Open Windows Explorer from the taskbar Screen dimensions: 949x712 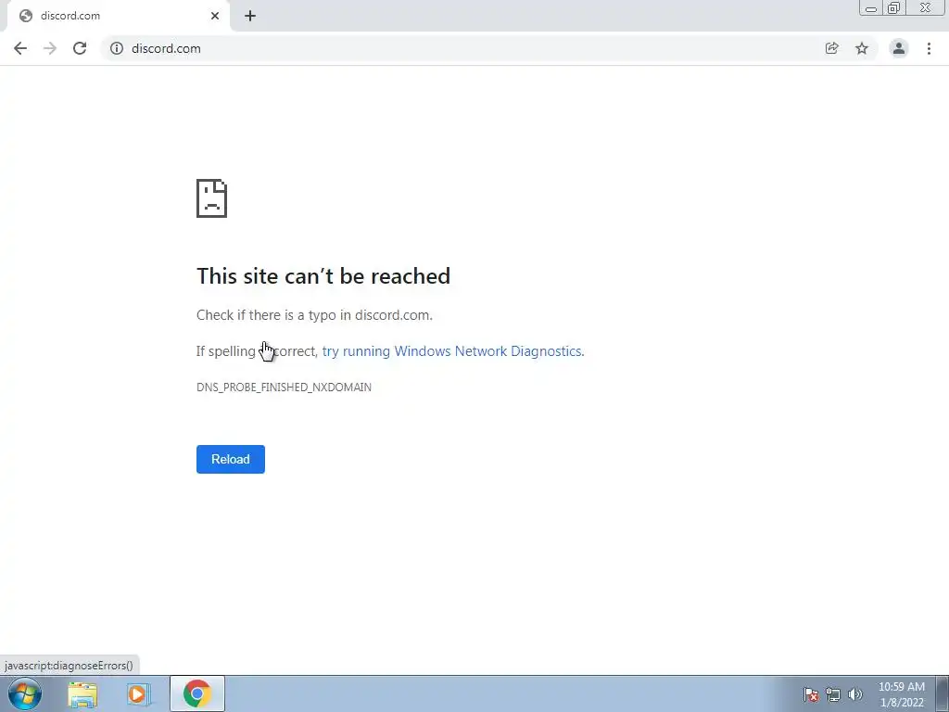click(82, 694)
